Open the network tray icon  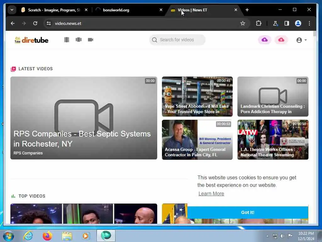tap(275, 236)
